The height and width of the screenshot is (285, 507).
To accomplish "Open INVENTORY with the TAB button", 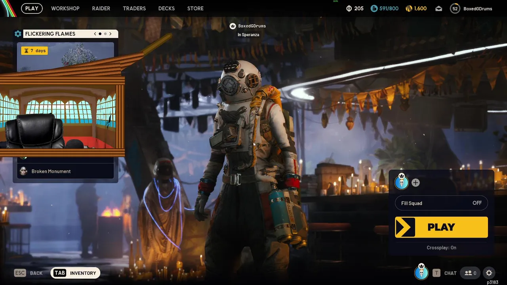I will pos(75,273).
